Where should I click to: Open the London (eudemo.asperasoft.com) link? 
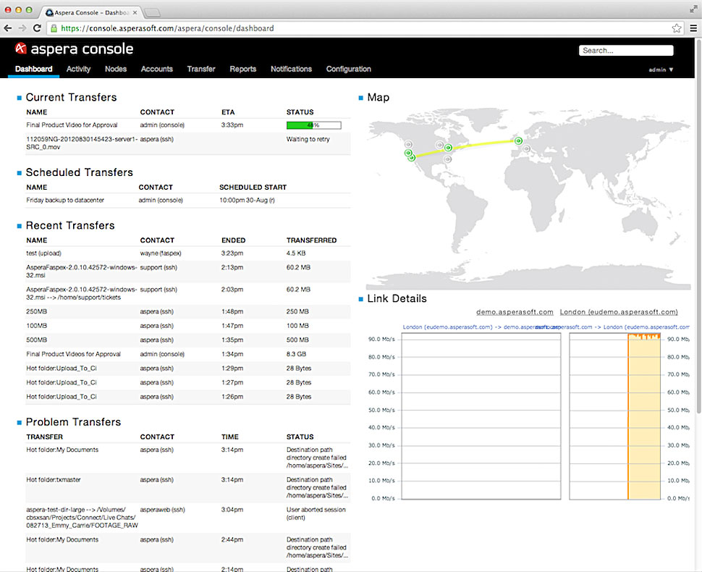[619, 312]
